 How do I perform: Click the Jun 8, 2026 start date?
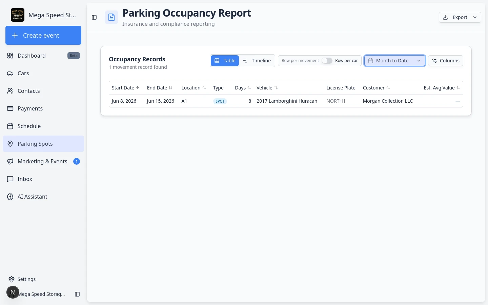click(124, 101)
